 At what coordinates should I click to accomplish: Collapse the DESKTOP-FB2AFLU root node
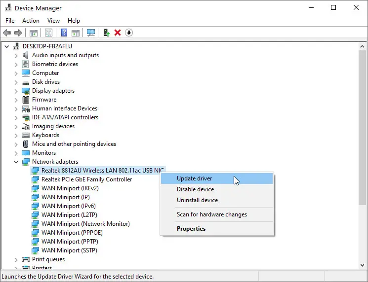(x=7, y=47)
